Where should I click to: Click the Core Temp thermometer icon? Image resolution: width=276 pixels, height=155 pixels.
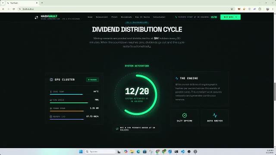51,92
